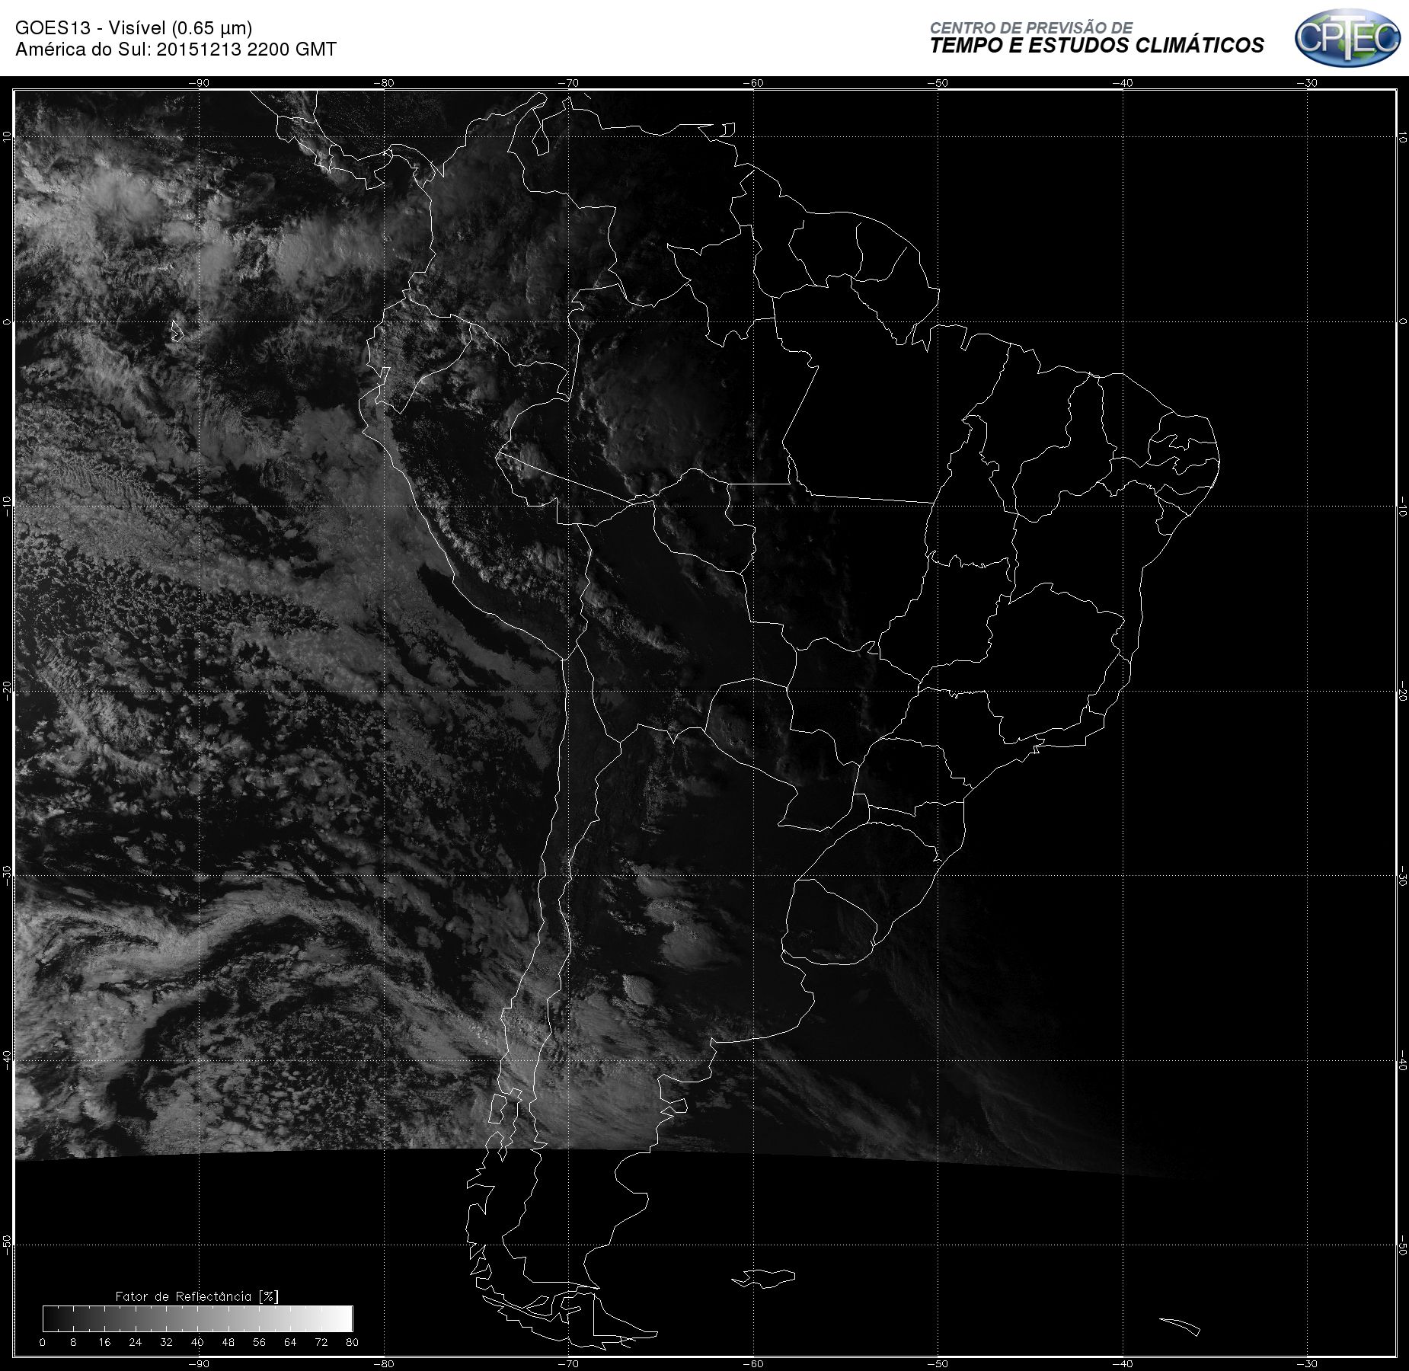Screen dimensions: 1409x1371
Task: Click the top '-70' longitude label
Action: pyautogui.click(x=568, y=83)
